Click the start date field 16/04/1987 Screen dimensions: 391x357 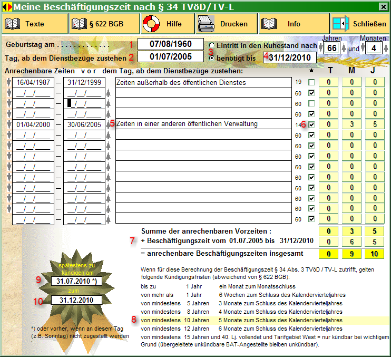tap(33, 82)
